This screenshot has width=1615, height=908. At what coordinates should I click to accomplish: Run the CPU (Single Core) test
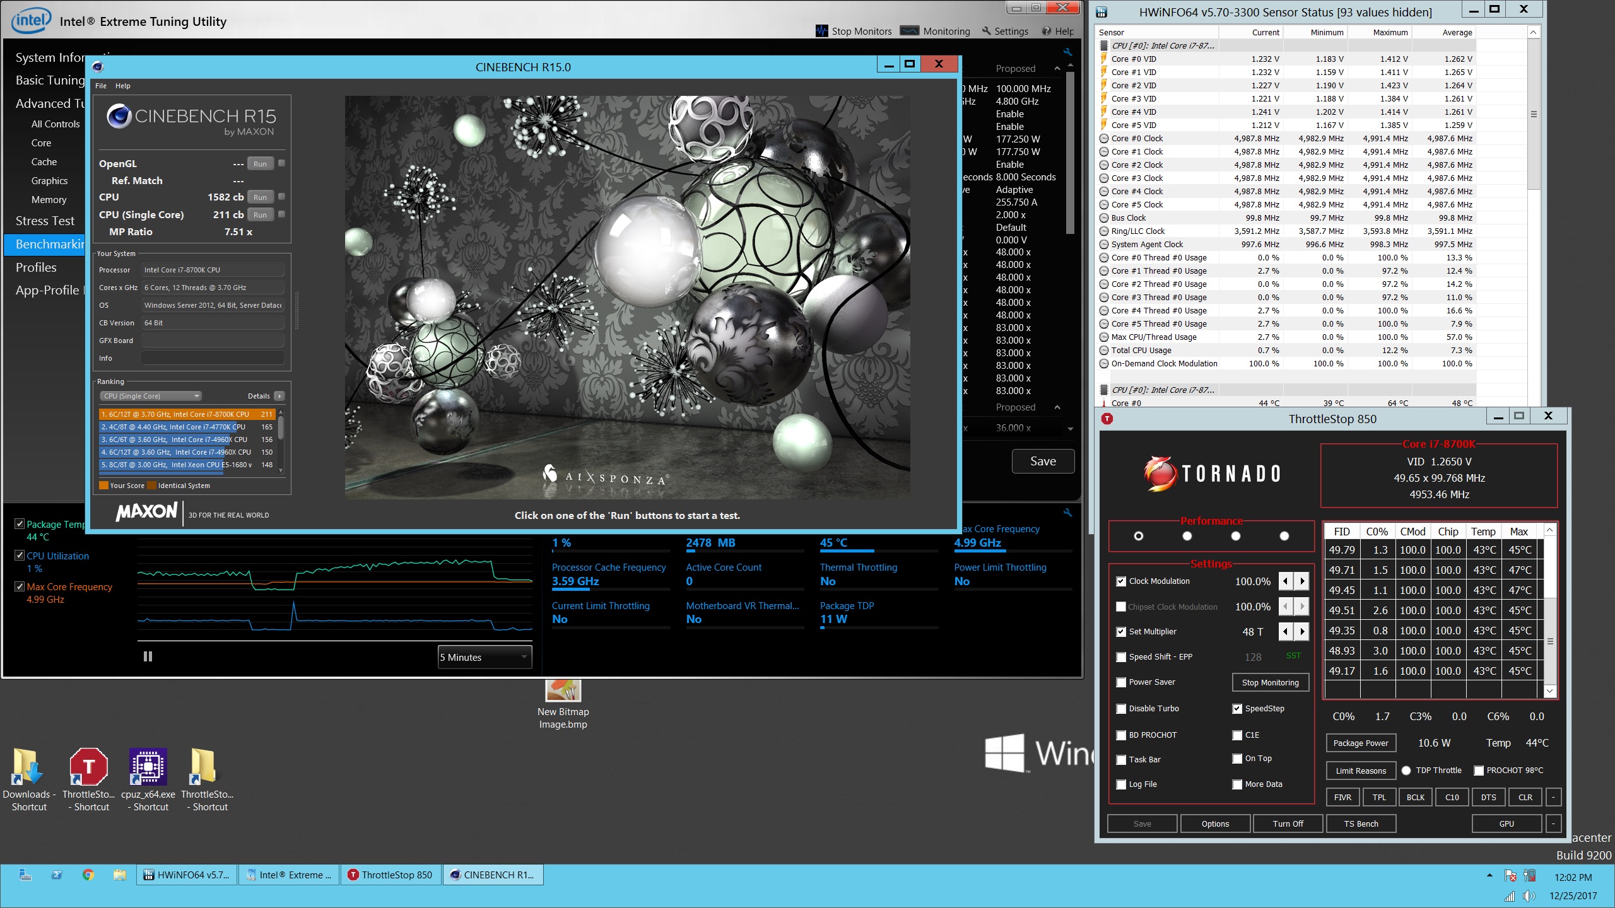point(260,215)
